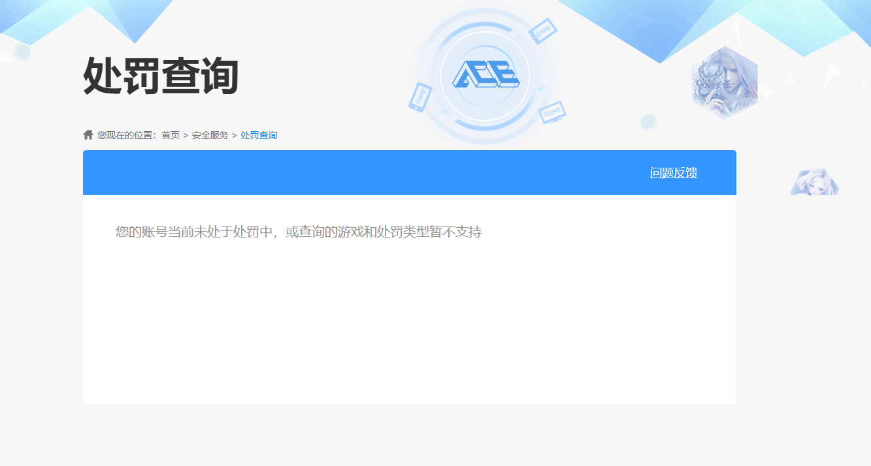Click the home icon in the breadcrumb
The width and height of the screenshot is (871, 466).
(x=88, y=134)
